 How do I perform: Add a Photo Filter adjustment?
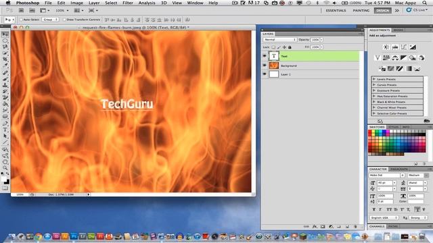413,57
